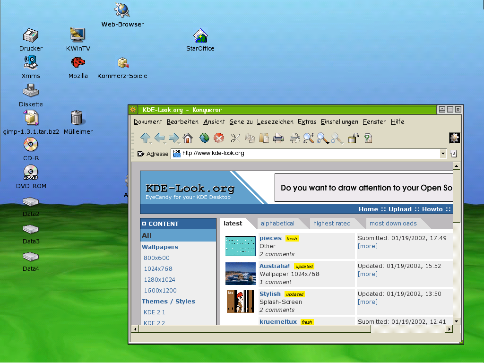This screenshot has height=363, width=484.
Task: Click the KDE gear animation icon
Action: click(454, 138)
